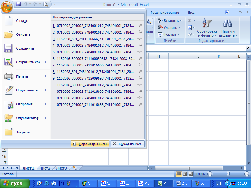Switch to the Вид ribbon tab

[191, 13]
